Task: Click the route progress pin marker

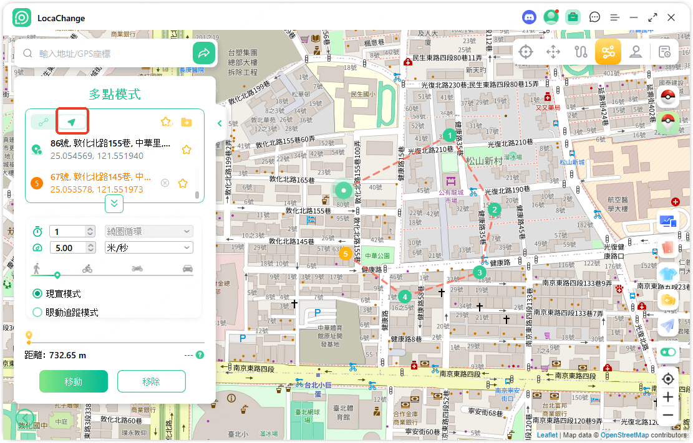Action: [x=29, y=337]
